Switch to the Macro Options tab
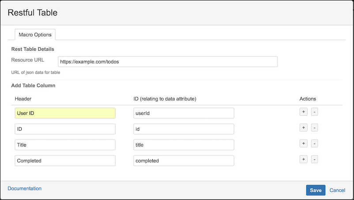 coord(35,34)
